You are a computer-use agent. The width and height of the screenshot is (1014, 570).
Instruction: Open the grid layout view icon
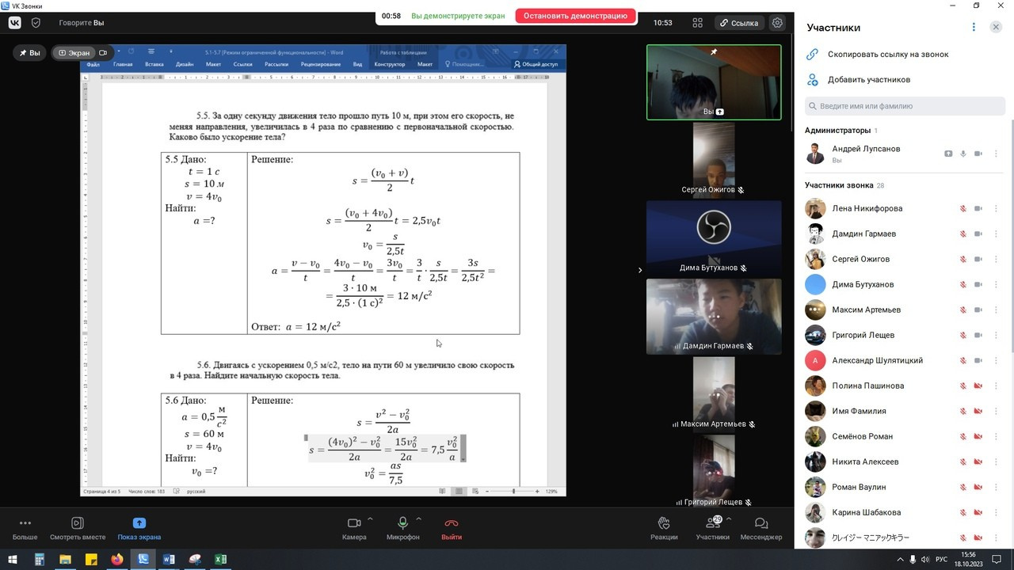[698, 23]
